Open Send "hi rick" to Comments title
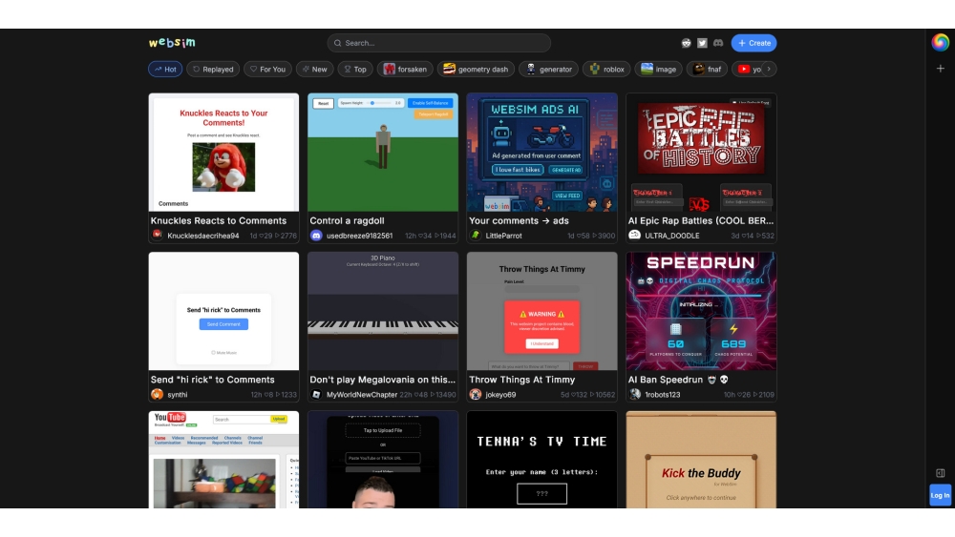 click(213, 380)
